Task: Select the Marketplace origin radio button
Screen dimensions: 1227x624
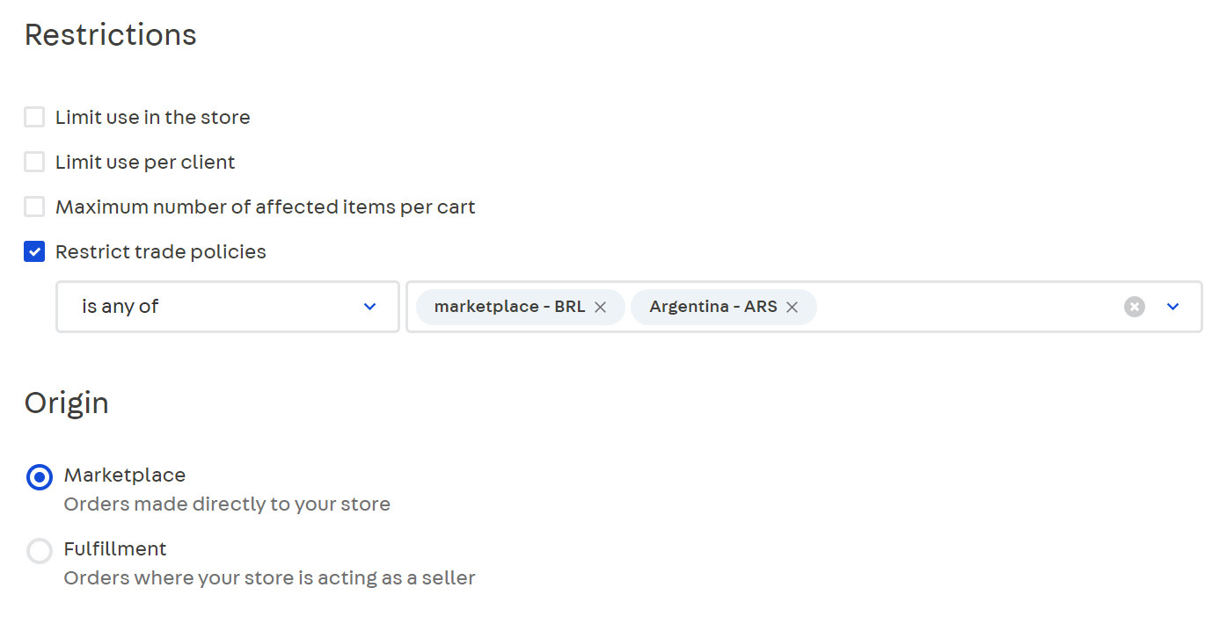Action: (40, 477)
